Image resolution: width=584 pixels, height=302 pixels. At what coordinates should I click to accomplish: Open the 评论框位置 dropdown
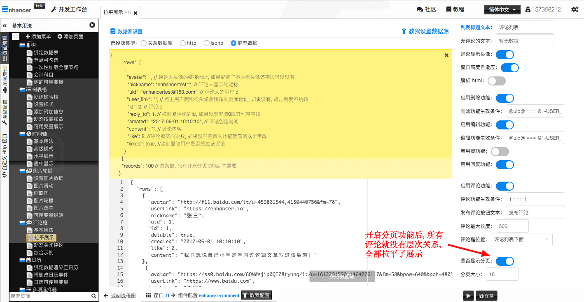521,240
